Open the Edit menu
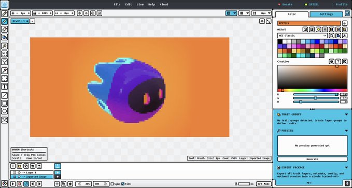This screenshot has height=188, width=352. (x=129, y=4)
